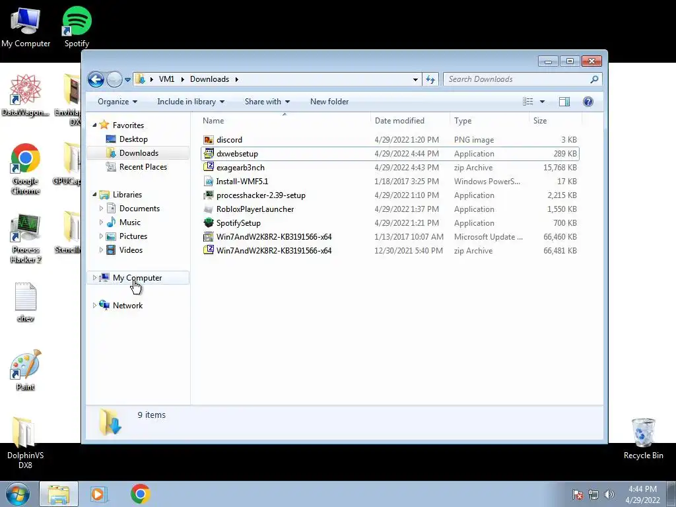Click the refresh button beside address bar
676x507 pixels.
click(x=430, y=79)
